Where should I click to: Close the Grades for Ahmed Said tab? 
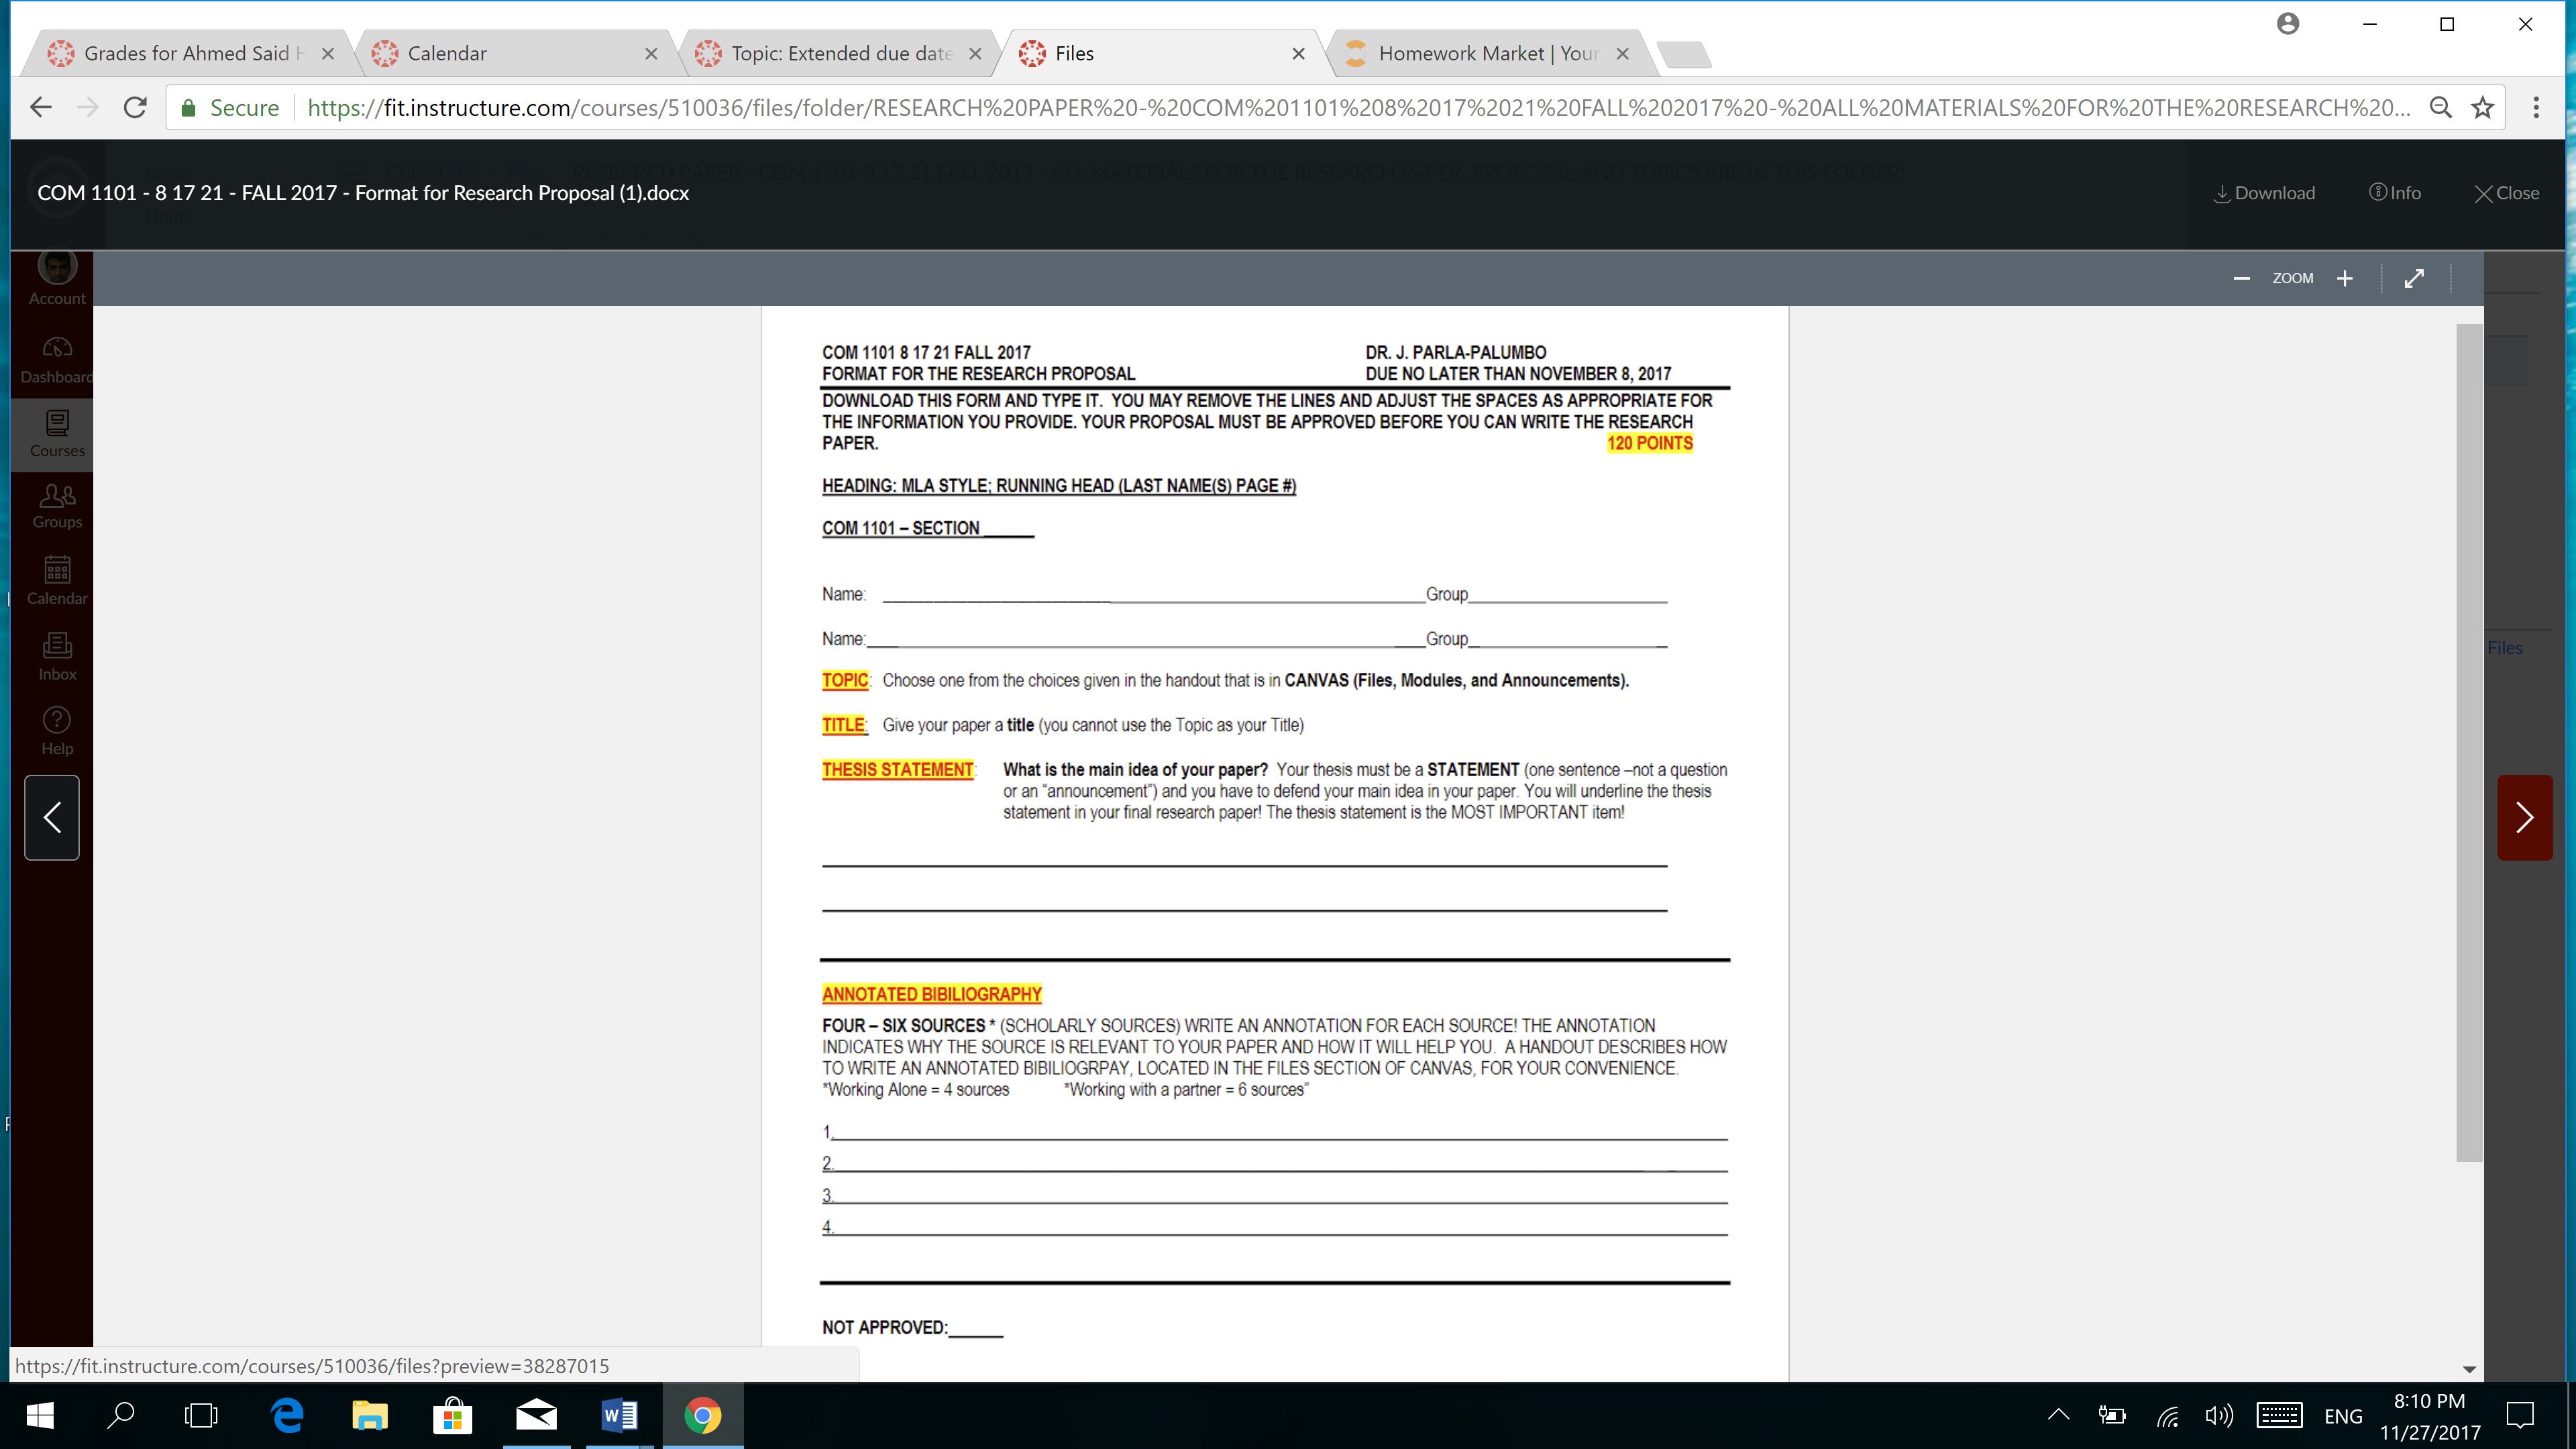coord(328,54)
